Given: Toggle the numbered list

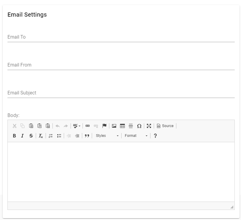Looking at the screenshot, I should [x=51, y=136].
